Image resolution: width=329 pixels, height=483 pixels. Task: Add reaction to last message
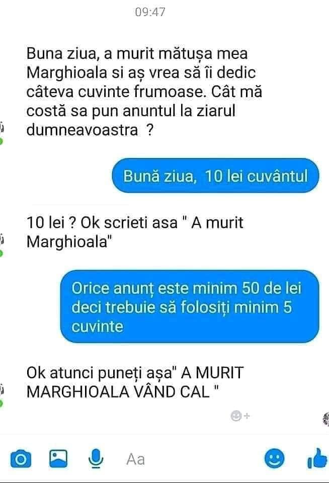click(x=239, y=416)
